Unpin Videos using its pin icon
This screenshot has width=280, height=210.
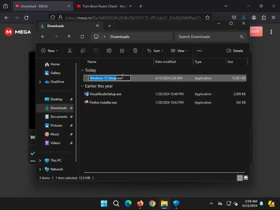71,143
